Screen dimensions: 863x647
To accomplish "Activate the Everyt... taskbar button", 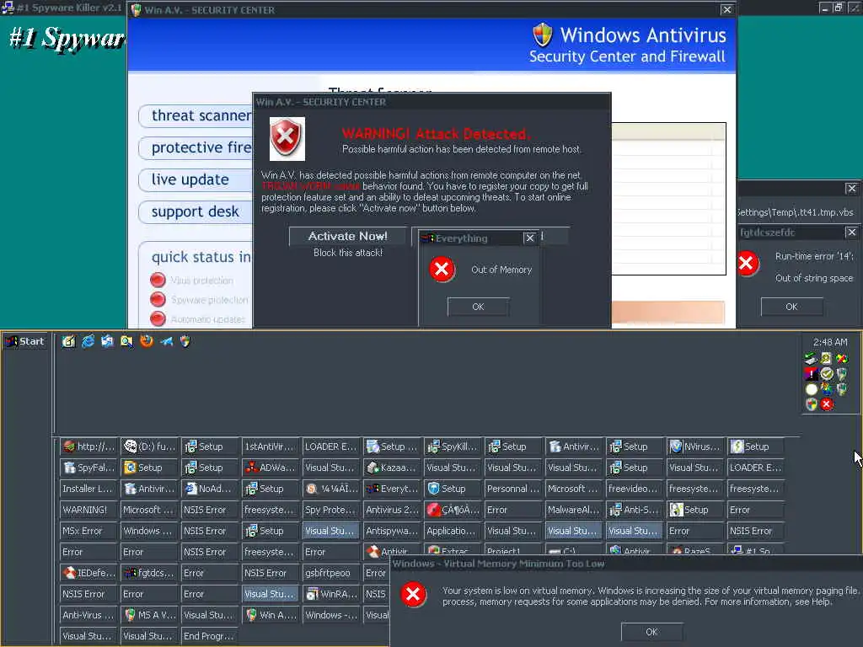I will point(392,488).
